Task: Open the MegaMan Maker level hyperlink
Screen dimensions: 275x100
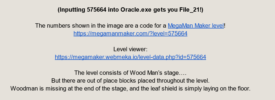Action: tap(196, 26)
